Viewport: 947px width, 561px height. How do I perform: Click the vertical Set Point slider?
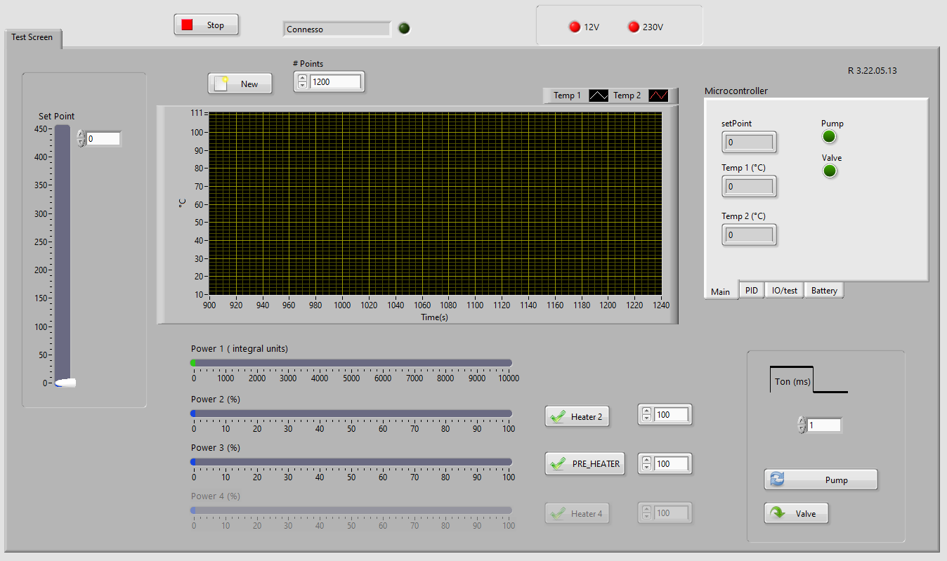tap(63, 253)
